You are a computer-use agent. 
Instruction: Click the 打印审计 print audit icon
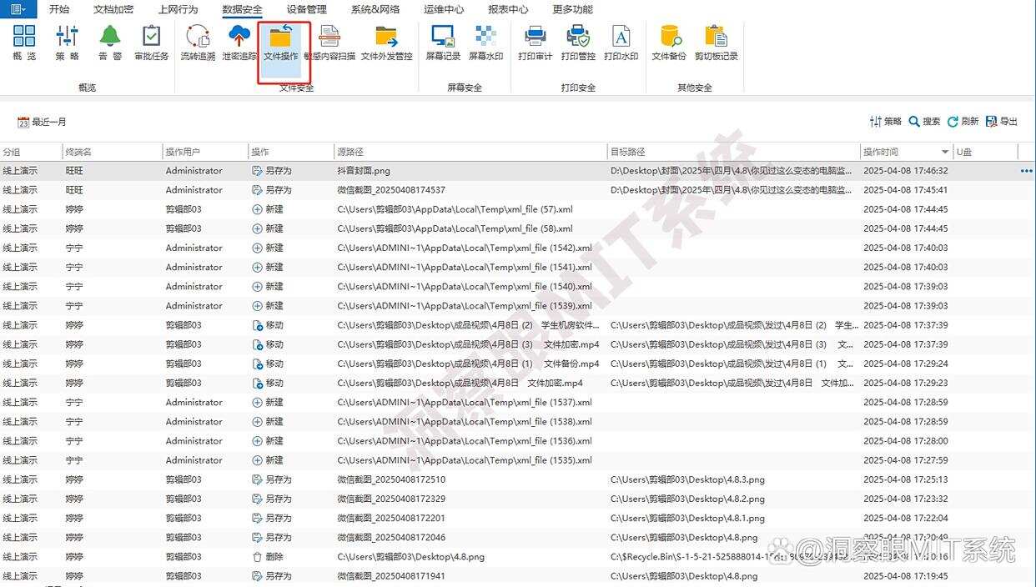click(535, 43)
